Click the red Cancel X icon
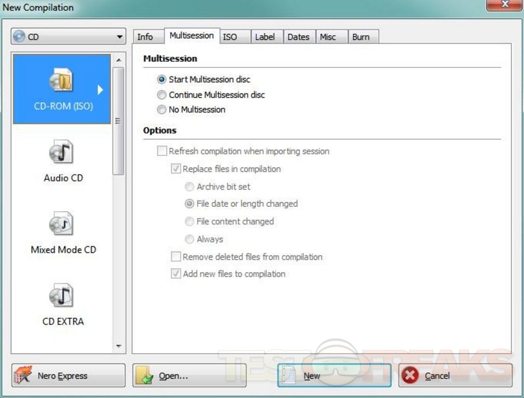 (x=410, y=376)
